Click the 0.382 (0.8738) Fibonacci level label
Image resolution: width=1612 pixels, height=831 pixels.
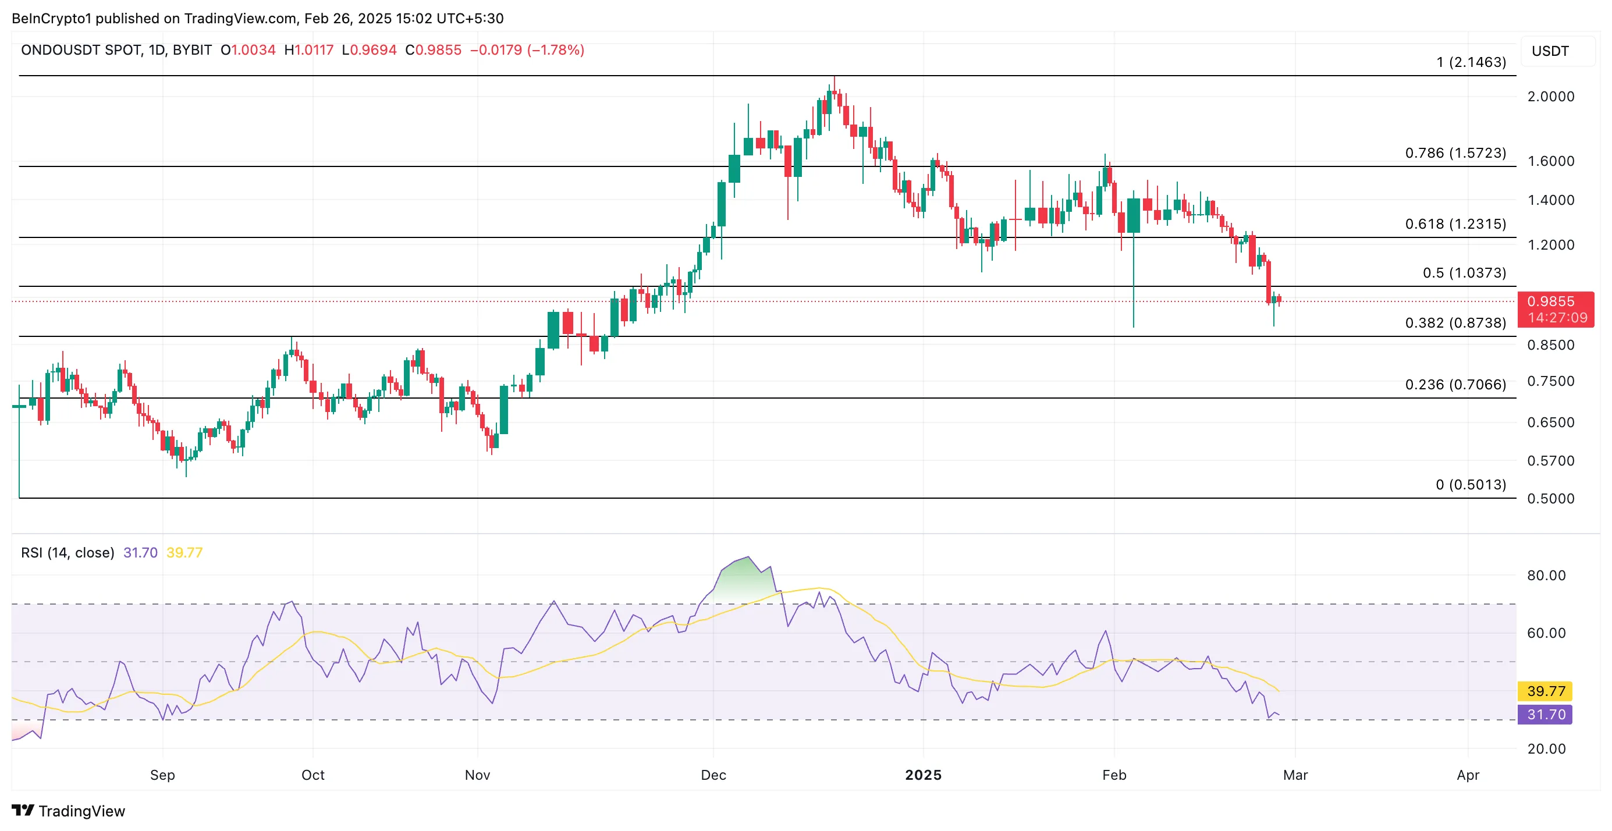pyautogui.click(x=1455, y=323)
